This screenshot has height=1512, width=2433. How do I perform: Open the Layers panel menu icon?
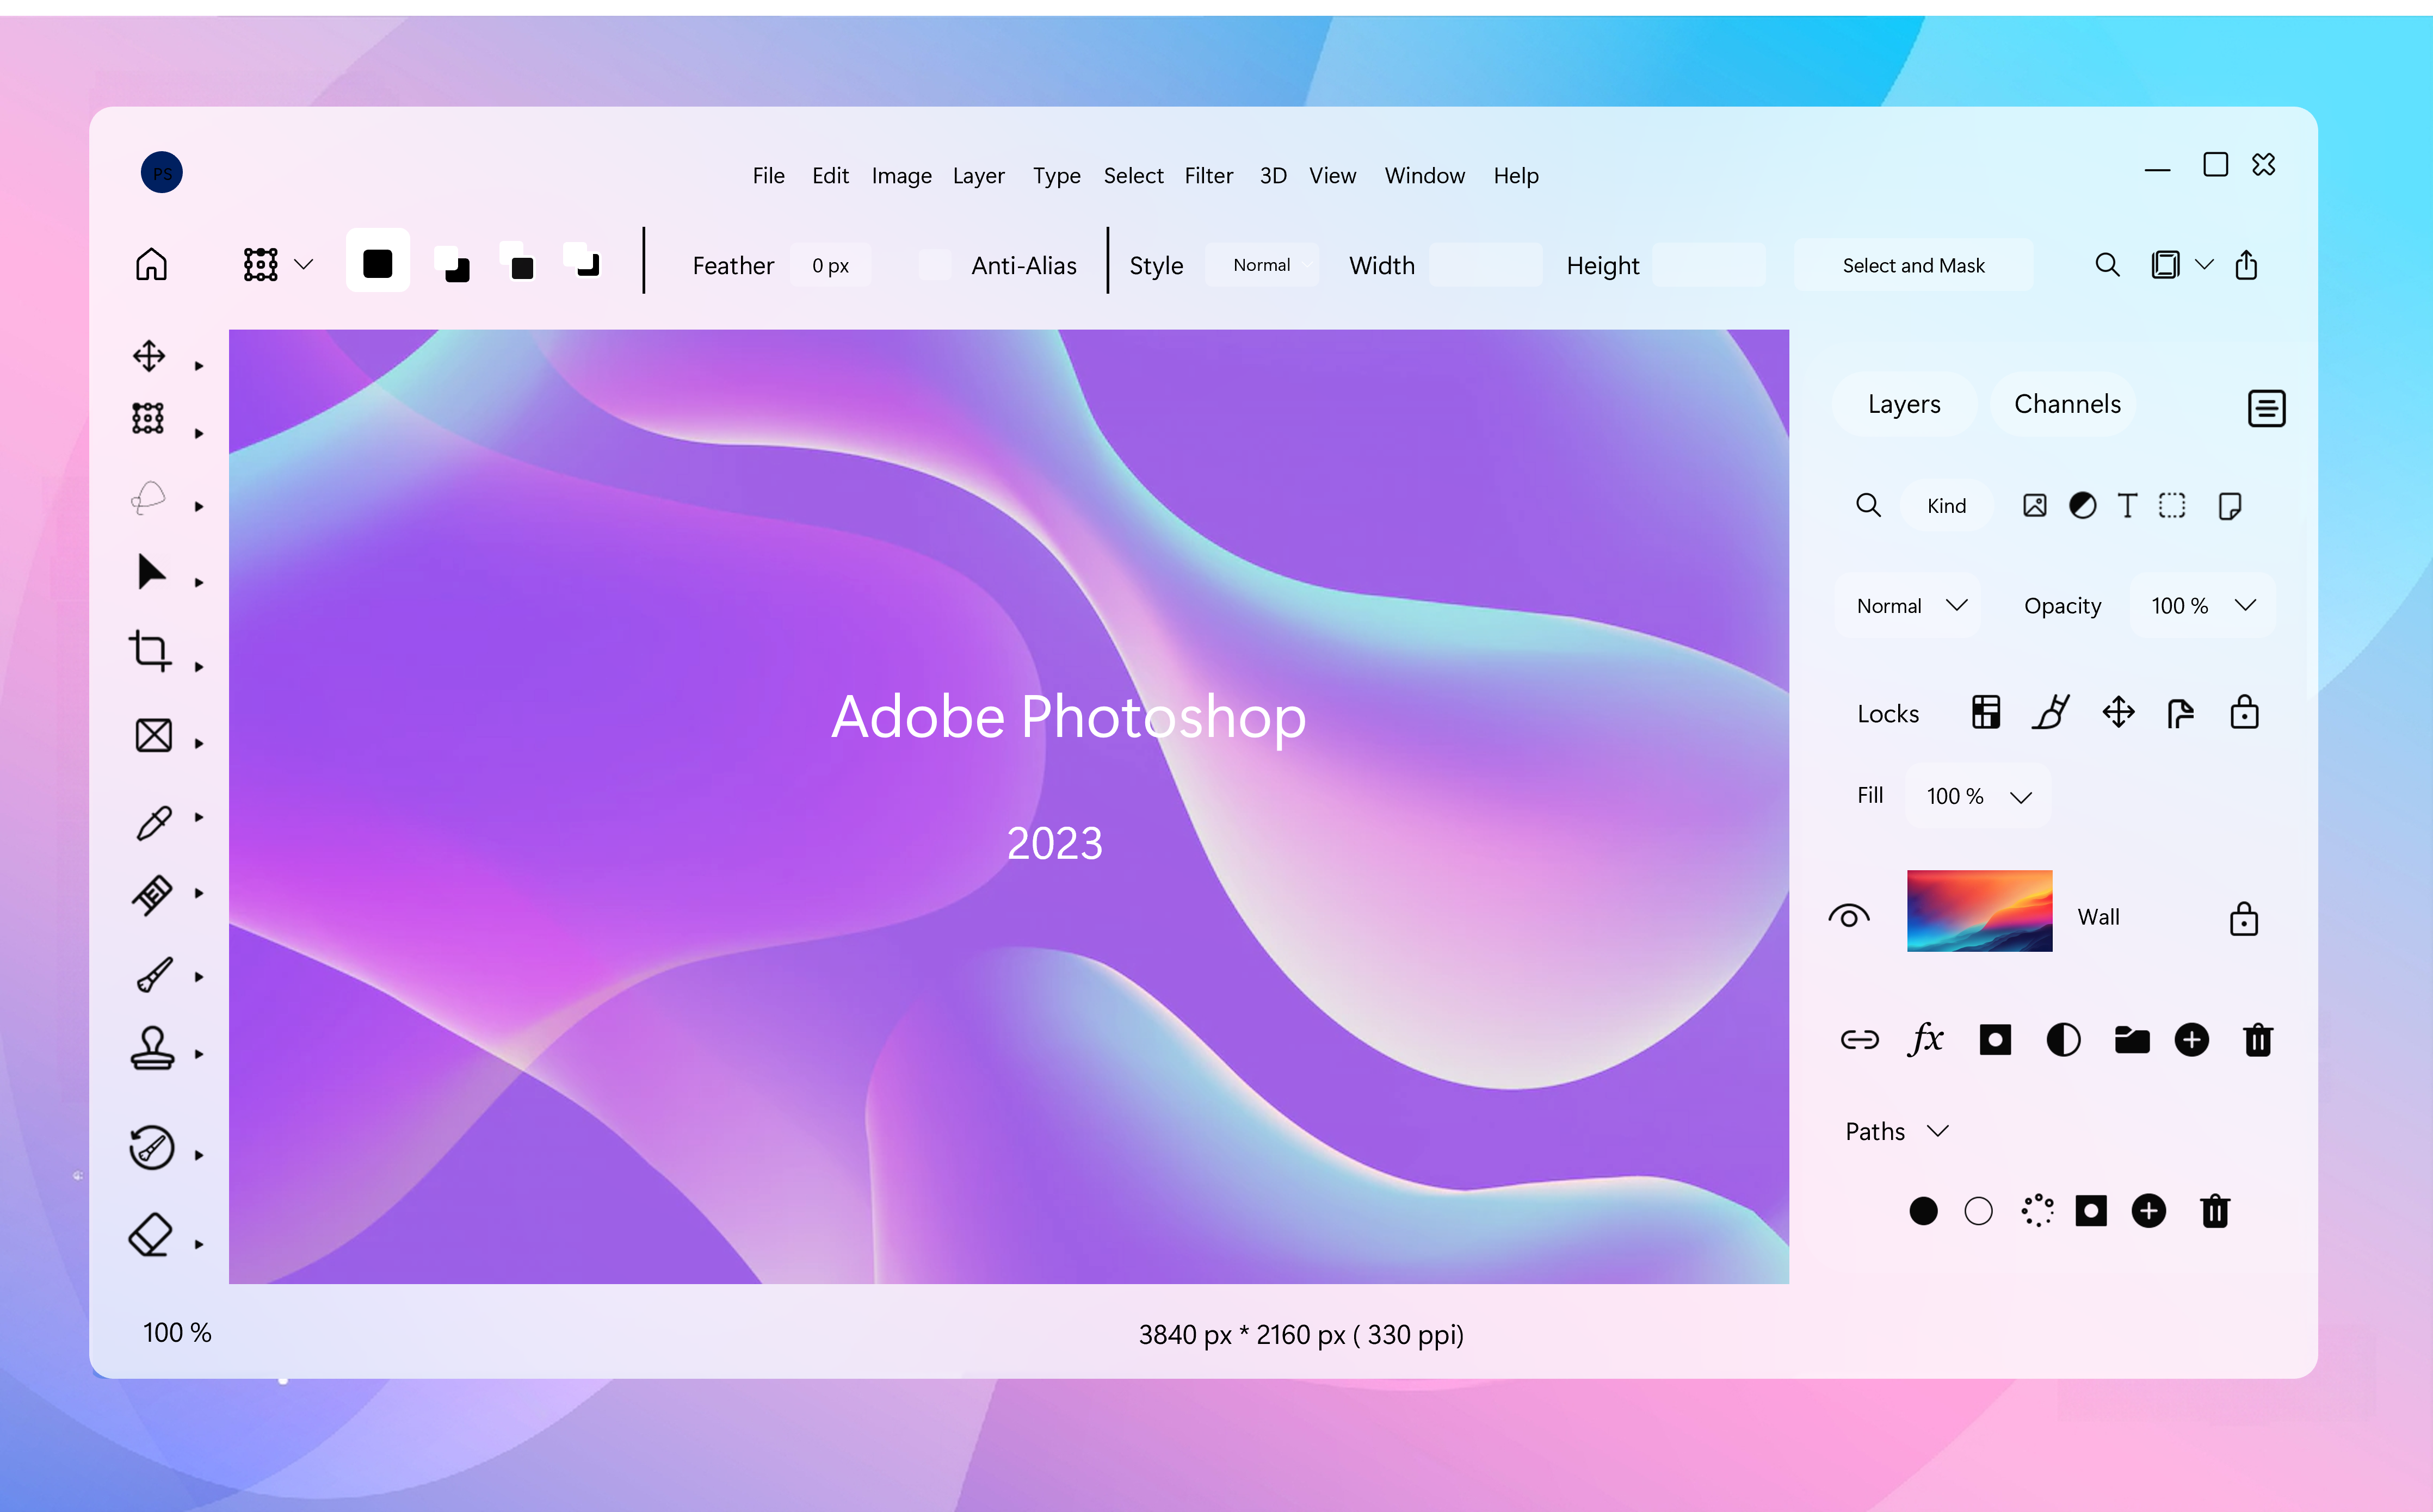pyautogui.click(x=2266, y=408)
